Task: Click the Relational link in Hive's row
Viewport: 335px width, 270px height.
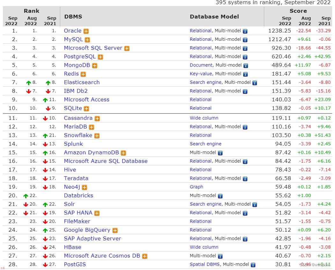Action: [x=200, y=170]
